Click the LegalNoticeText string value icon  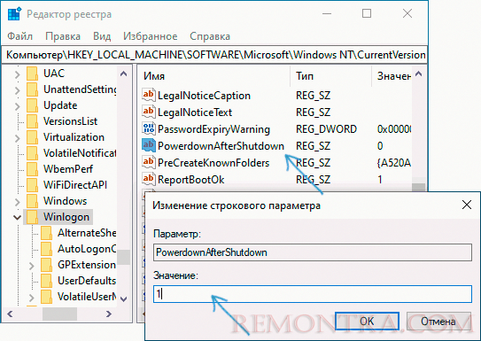tap(149, 112)
